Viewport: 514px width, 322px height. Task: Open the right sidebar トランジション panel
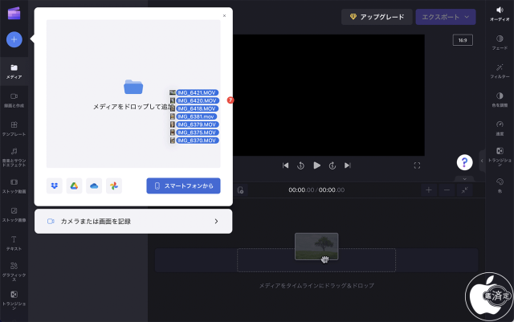coord(500,157)
